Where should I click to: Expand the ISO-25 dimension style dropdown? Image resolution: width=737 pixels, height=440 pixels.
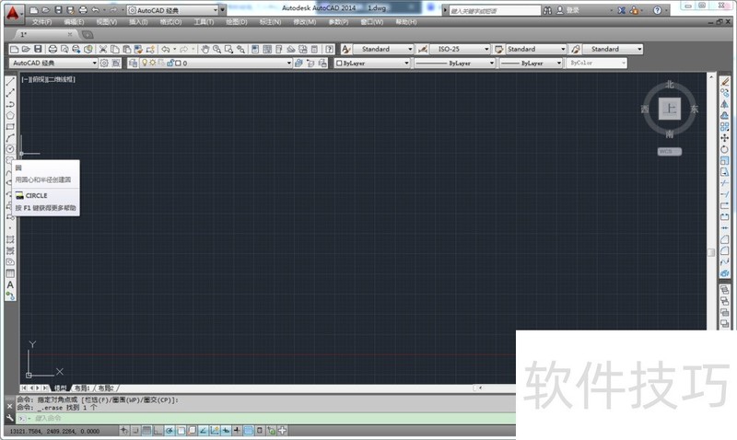(x=486, y=49)
